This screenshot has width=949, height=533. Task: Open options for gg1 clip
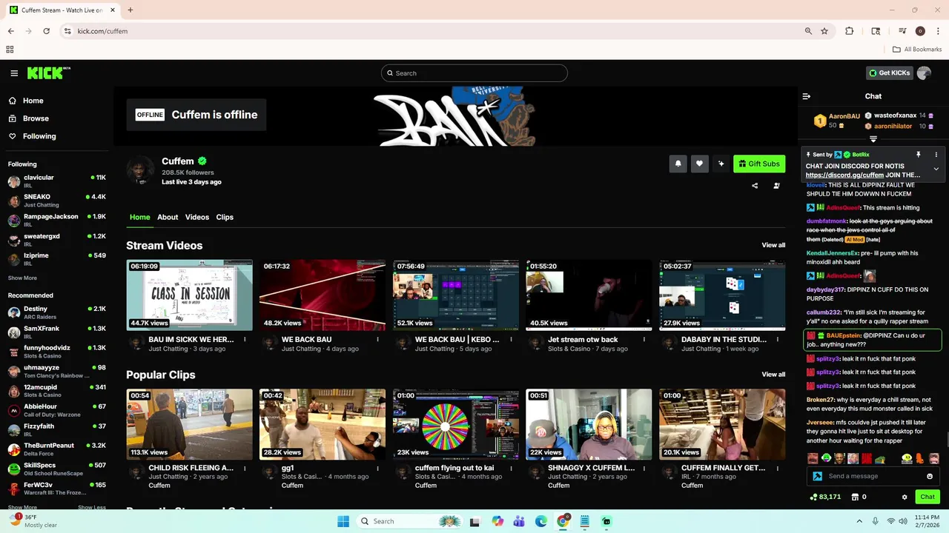coord(377,469)
